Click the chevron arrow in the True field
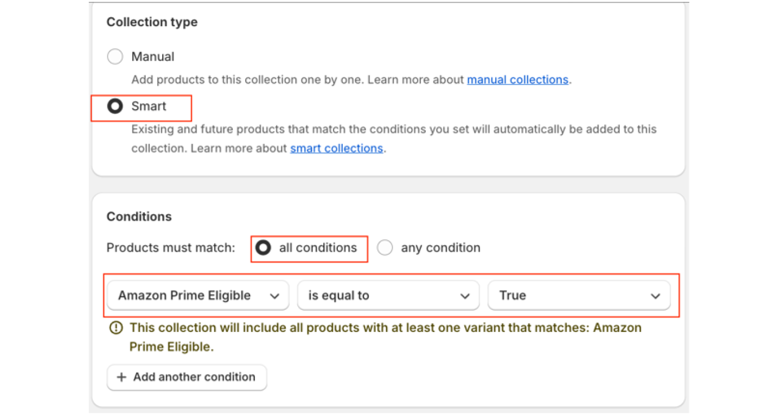The image size is (781, 415). [656, 296]
